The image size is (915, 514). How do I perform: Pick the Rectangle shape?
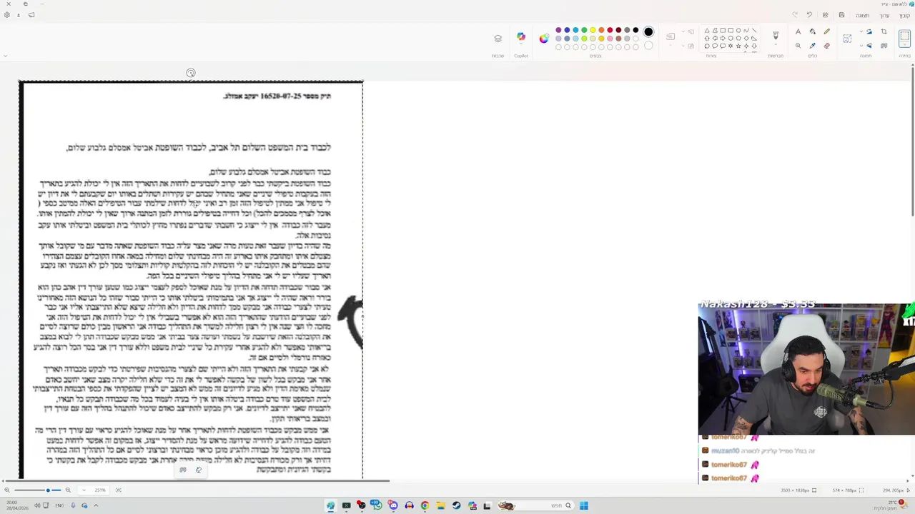tap(731, 30)
